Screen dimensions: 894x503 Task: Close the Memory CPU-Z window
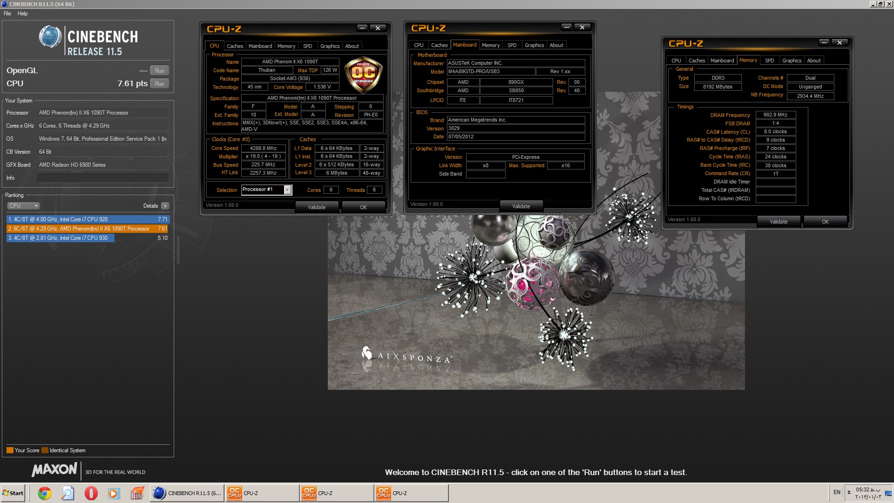tap(840, 42)
